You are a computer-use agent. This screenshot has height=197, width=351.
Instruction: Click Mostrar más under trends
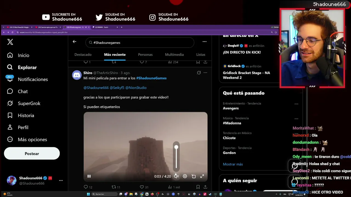233,164
